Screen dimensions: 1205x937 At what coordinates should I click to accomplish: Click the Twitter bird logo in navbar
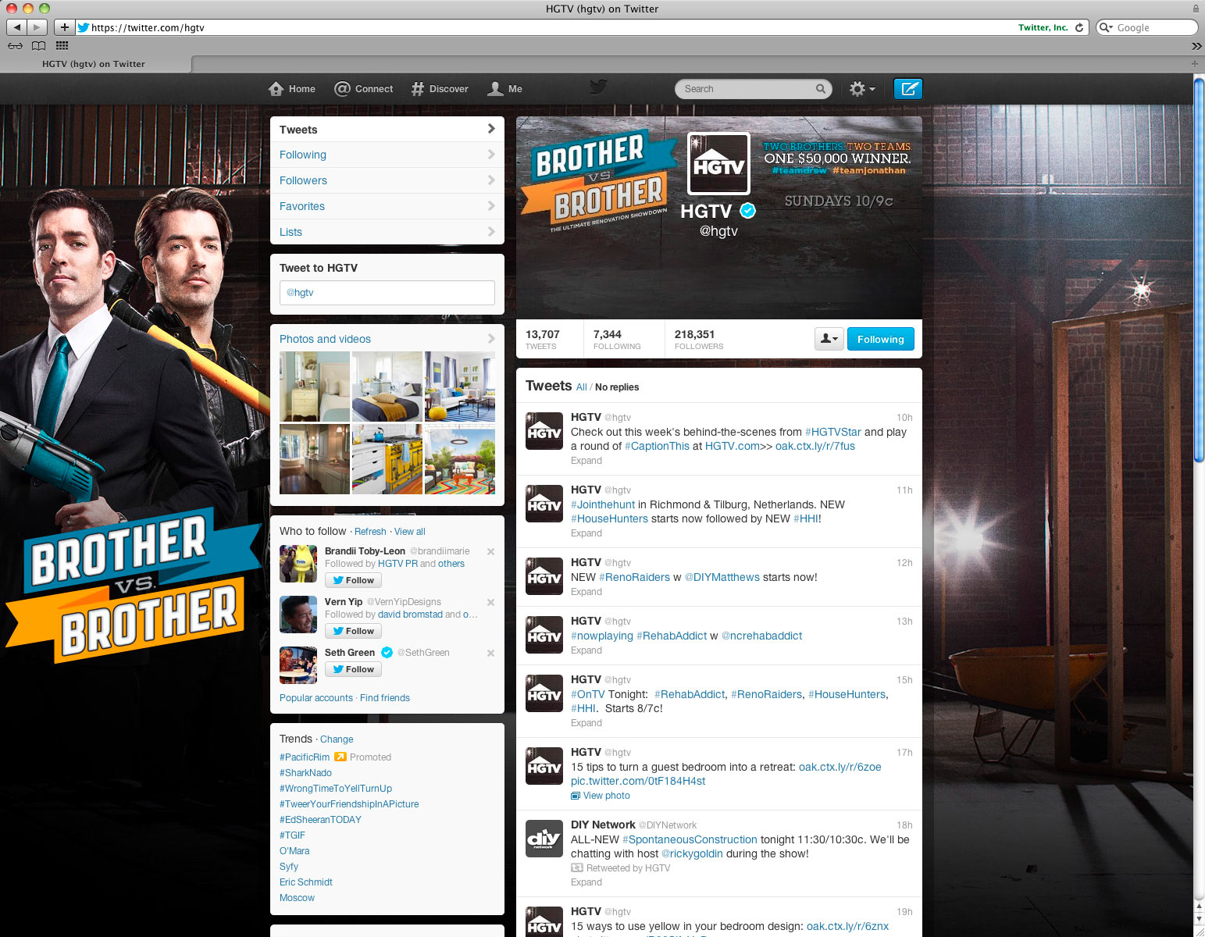598,87
